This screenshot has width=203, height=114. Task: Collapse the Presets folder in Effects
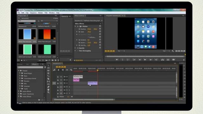19,71
